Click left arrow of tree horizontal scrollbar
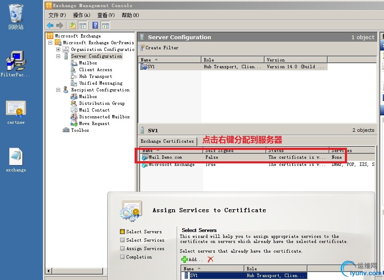 [48, 271]
